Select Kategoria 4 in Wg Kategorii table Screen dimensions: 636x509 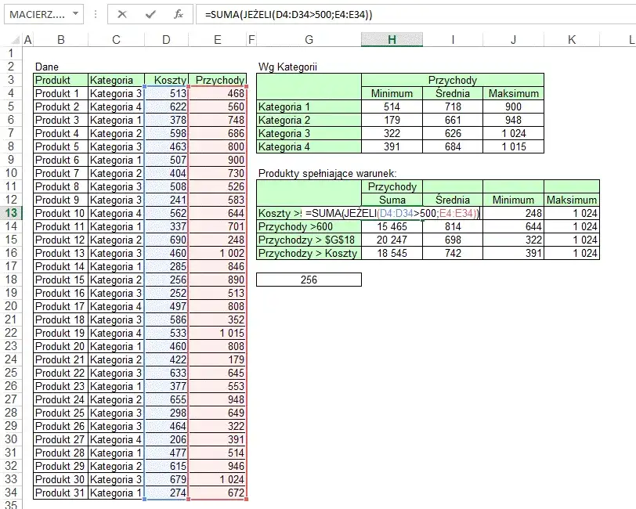pos(309,146)
